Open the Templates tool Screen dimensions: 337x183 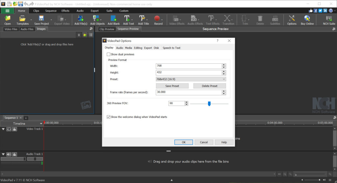(x=23, y=20)
